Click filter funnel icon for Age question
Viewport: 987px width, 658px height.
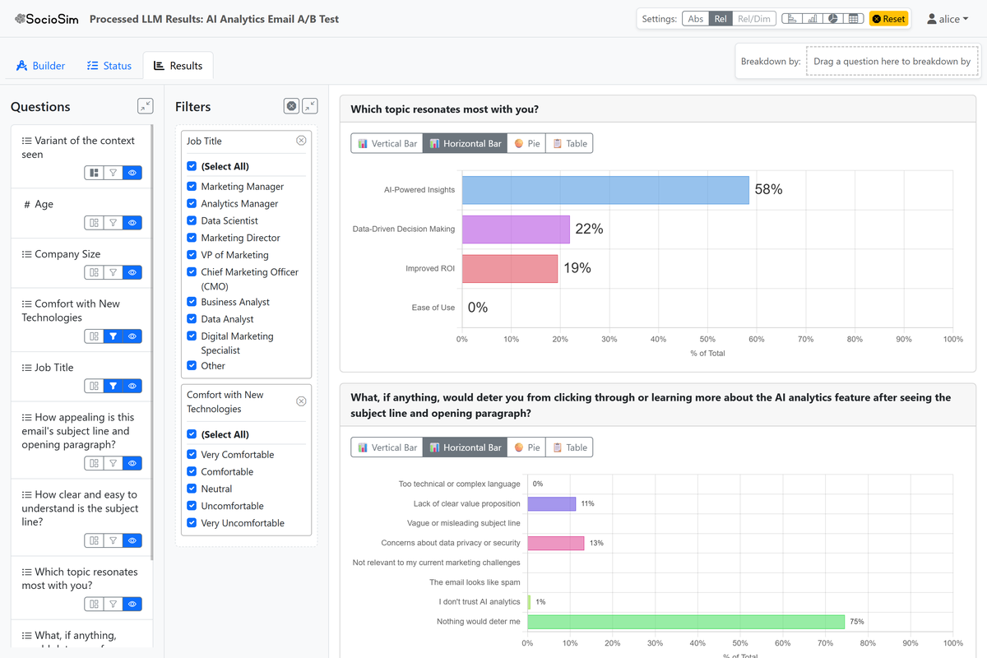point(113,222)
